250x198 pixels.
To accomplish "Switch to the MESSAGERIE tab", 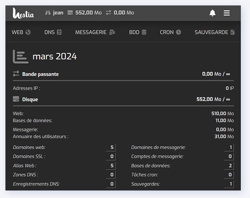I will pos(95,32).
